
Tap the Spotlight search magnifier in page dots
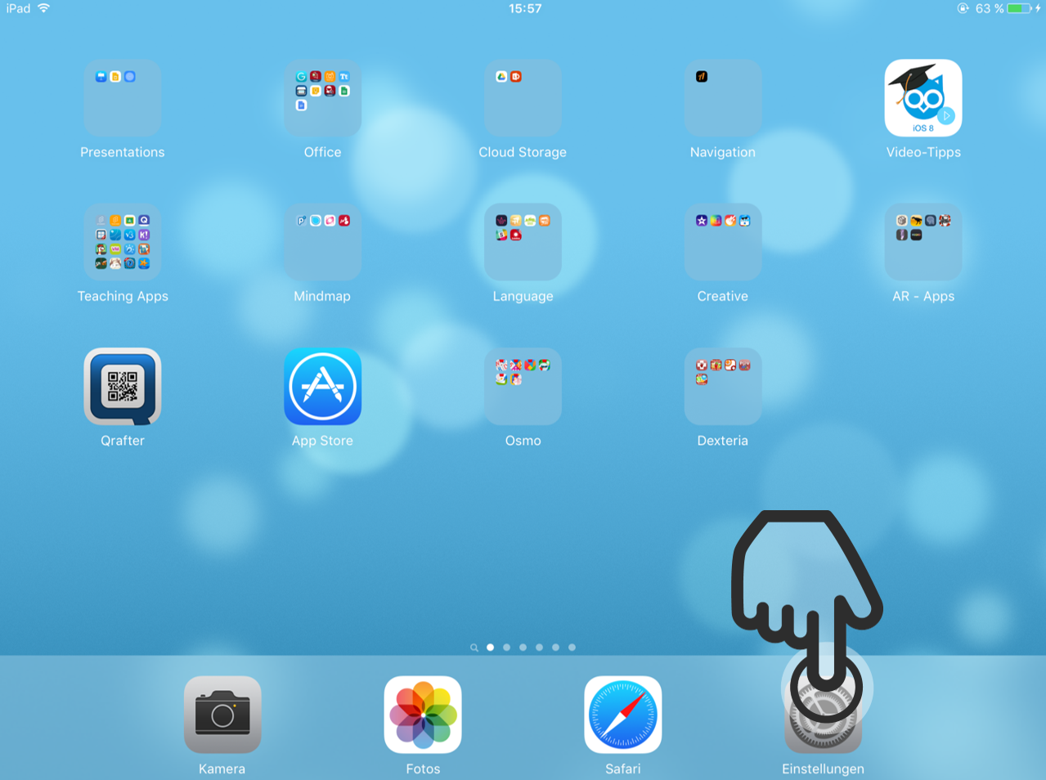tap(474, 648)
